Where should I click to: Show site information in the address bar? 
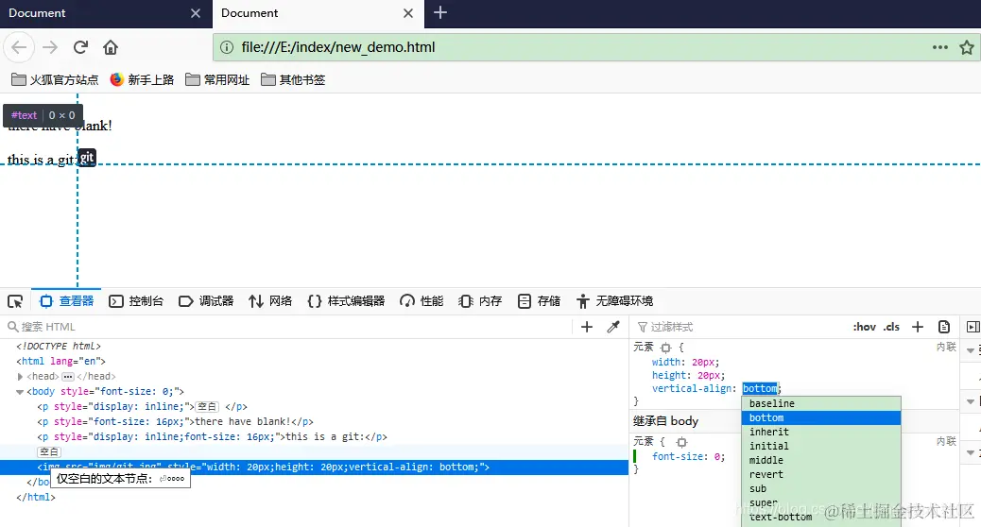(x=227, y=47)
